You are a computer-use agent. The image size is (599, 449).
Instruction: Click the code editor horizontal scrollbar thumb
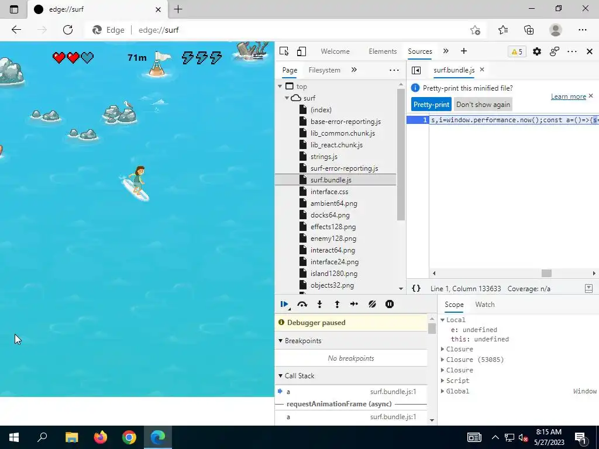(x=546, y=273)
